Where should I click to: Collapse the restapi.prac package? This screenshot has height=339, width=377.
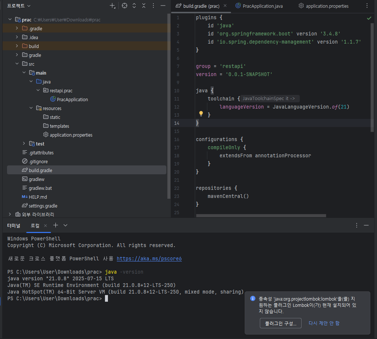pyautogui.click(x=38, y=90)
